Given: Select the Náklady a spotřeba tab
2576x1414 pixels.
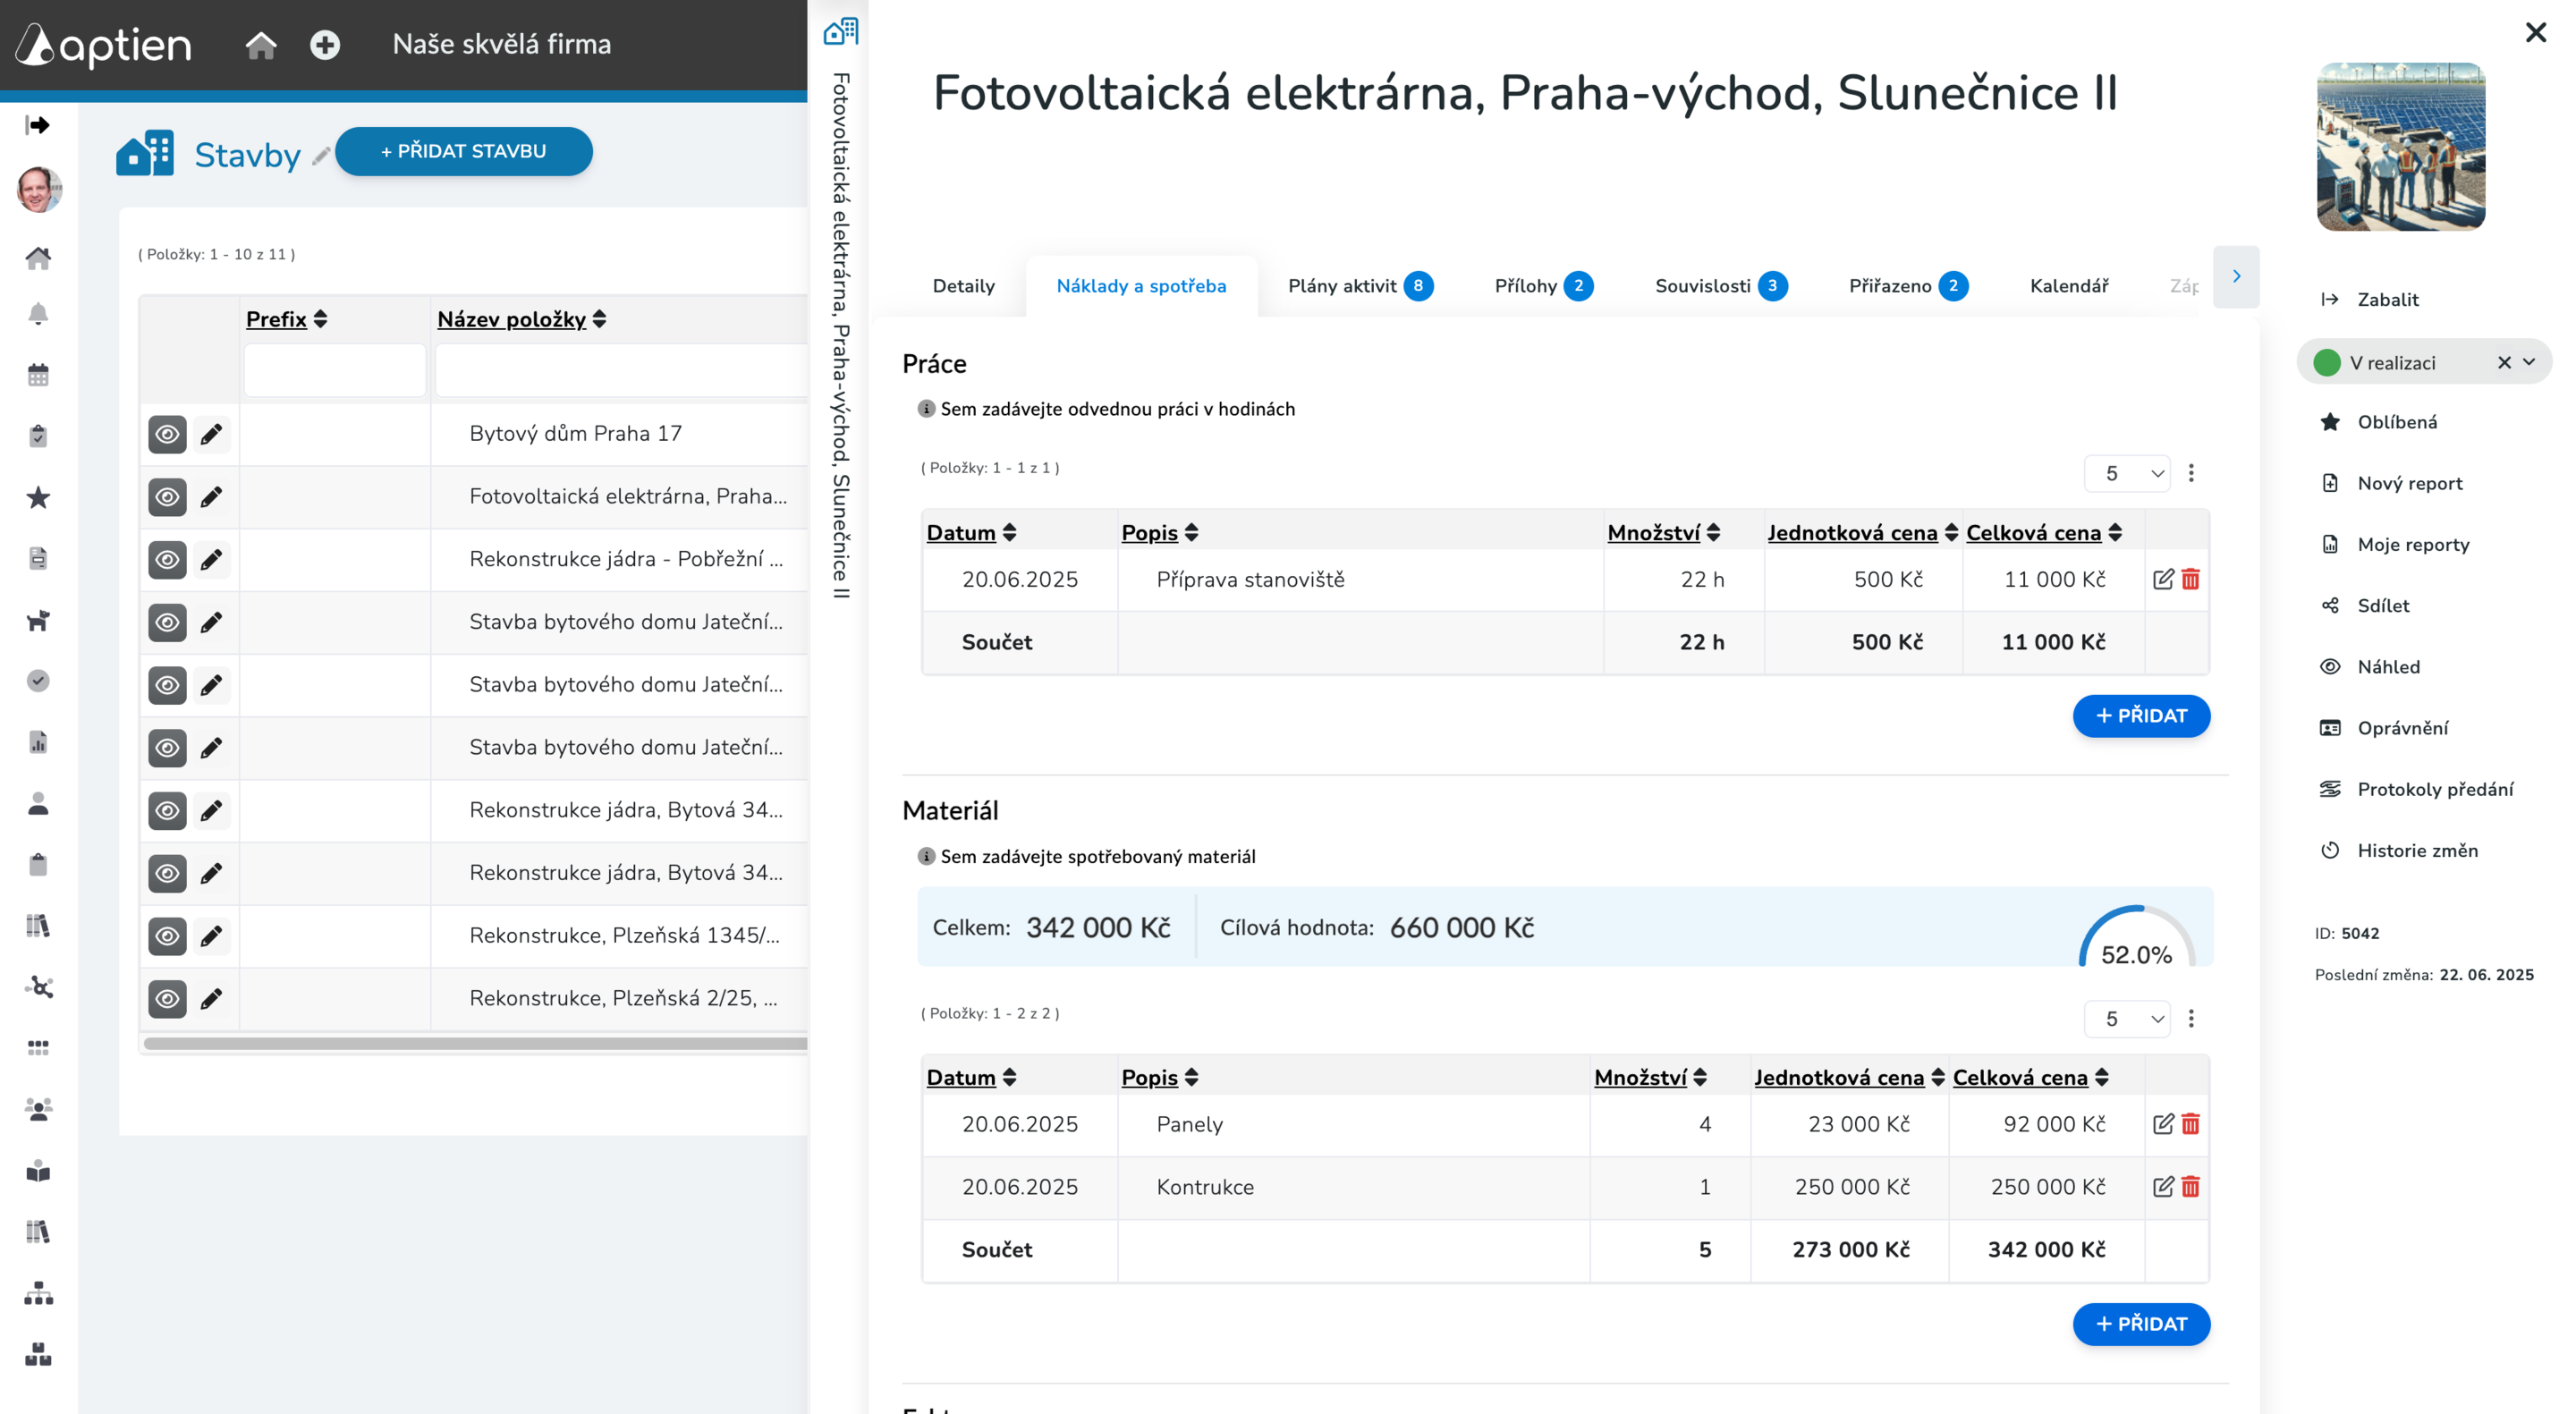Looking at the screenshot, I should (x=1141, y=286).
